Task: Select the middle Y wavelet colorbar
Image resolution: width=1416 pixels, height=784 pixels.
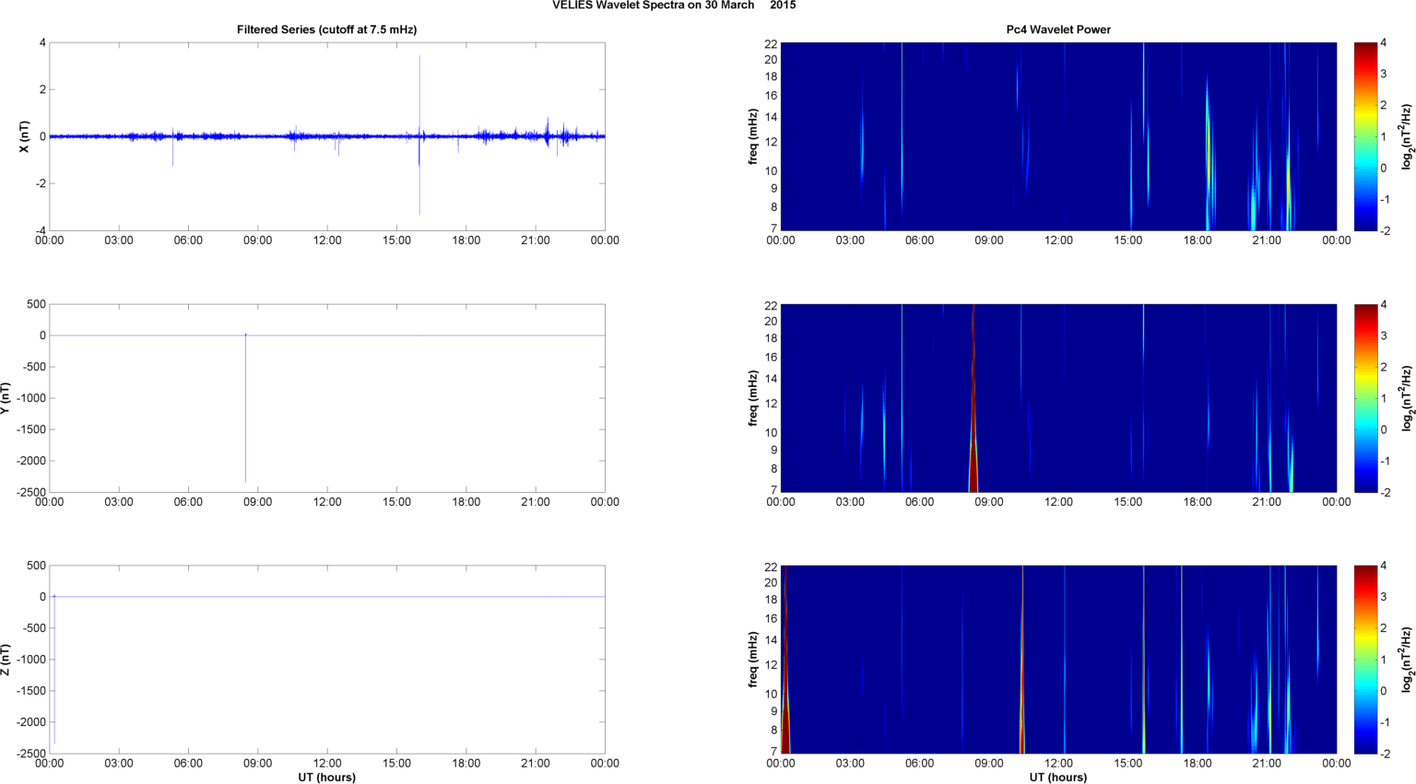Action: 1366,398
